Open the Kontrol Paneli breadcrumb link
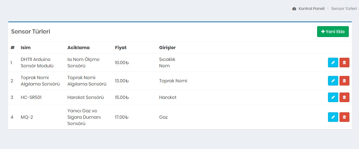This screenshot has width=359, height=149. click(311, 9)
